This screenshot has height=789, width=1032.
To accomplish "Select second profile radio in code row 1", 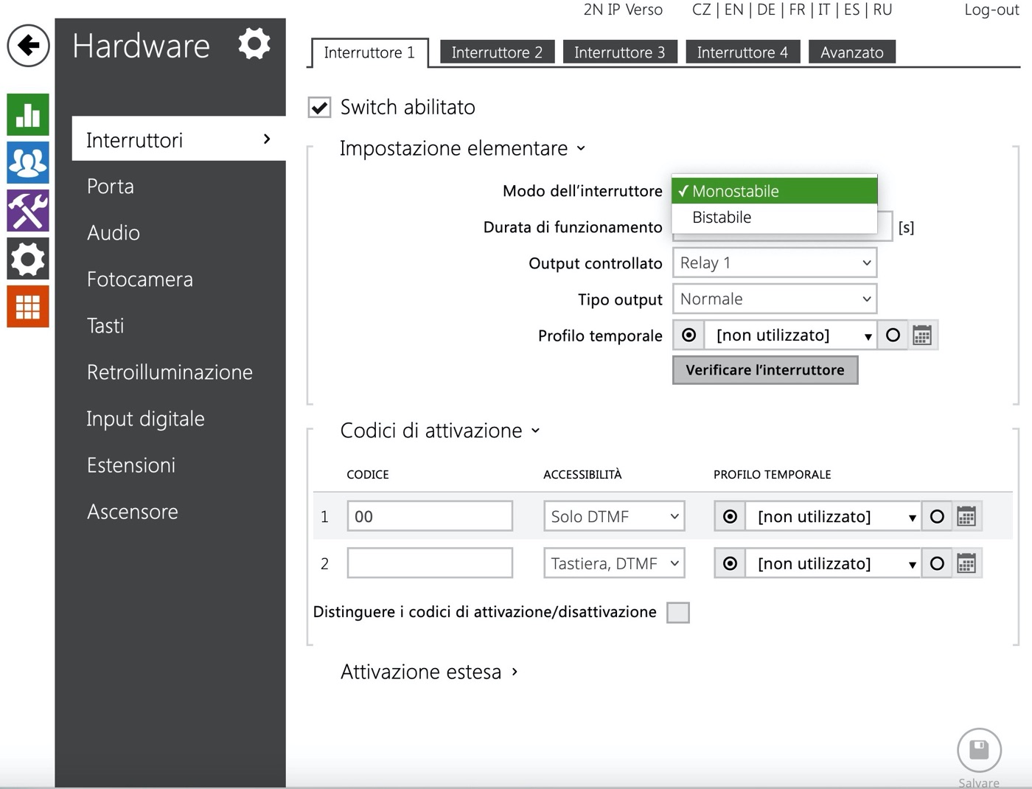I will click(937, 517).
